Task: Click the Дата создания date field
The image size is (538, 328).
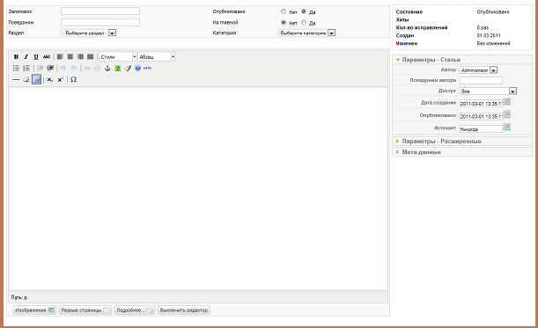Action: 481,103
